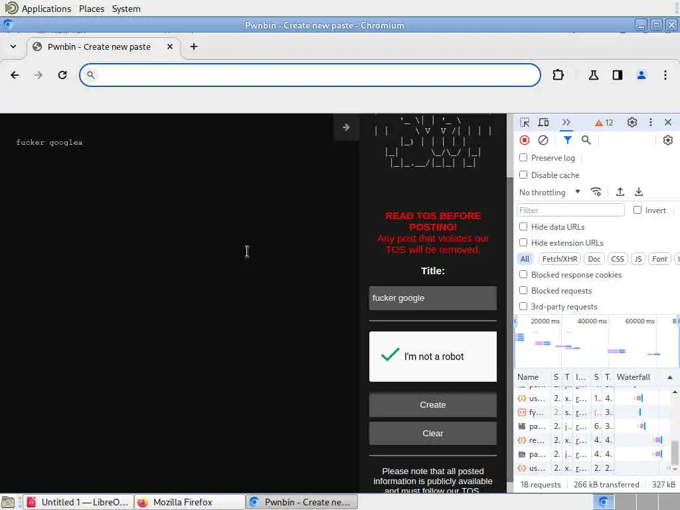Select CSS filter type
The height and width of the screenshot is (510, 680).
click(618, 259)
